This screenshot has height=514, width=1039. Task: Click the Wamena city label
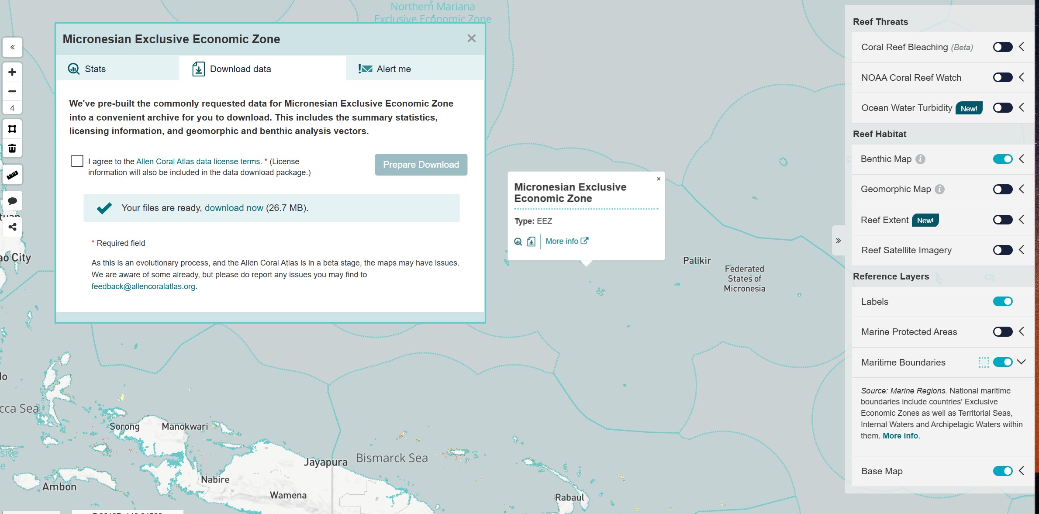pos(288,495)
